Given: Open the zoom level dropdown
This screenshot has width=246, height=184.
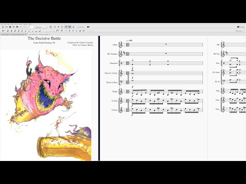Looking at the screenshot, I should [31, 27].
